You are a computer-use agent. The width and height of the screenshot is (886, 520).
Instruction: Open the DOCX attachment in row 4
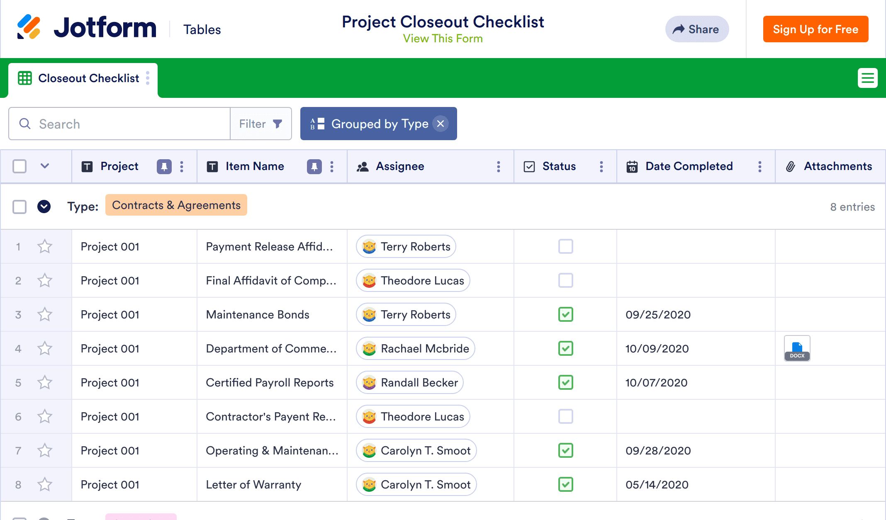point(797,349)
